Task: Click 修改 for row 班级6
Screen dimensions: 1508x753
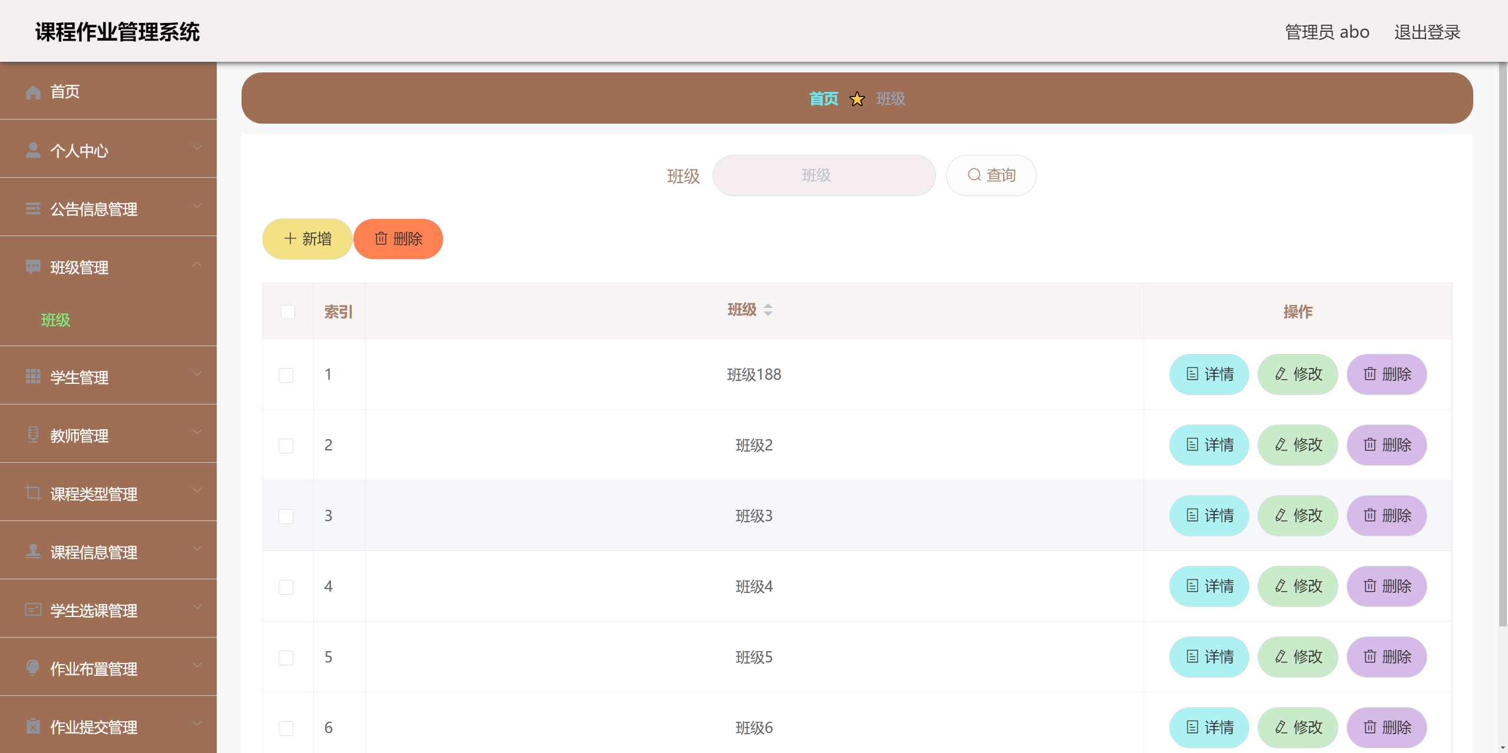Action: tap(1298, 728)
